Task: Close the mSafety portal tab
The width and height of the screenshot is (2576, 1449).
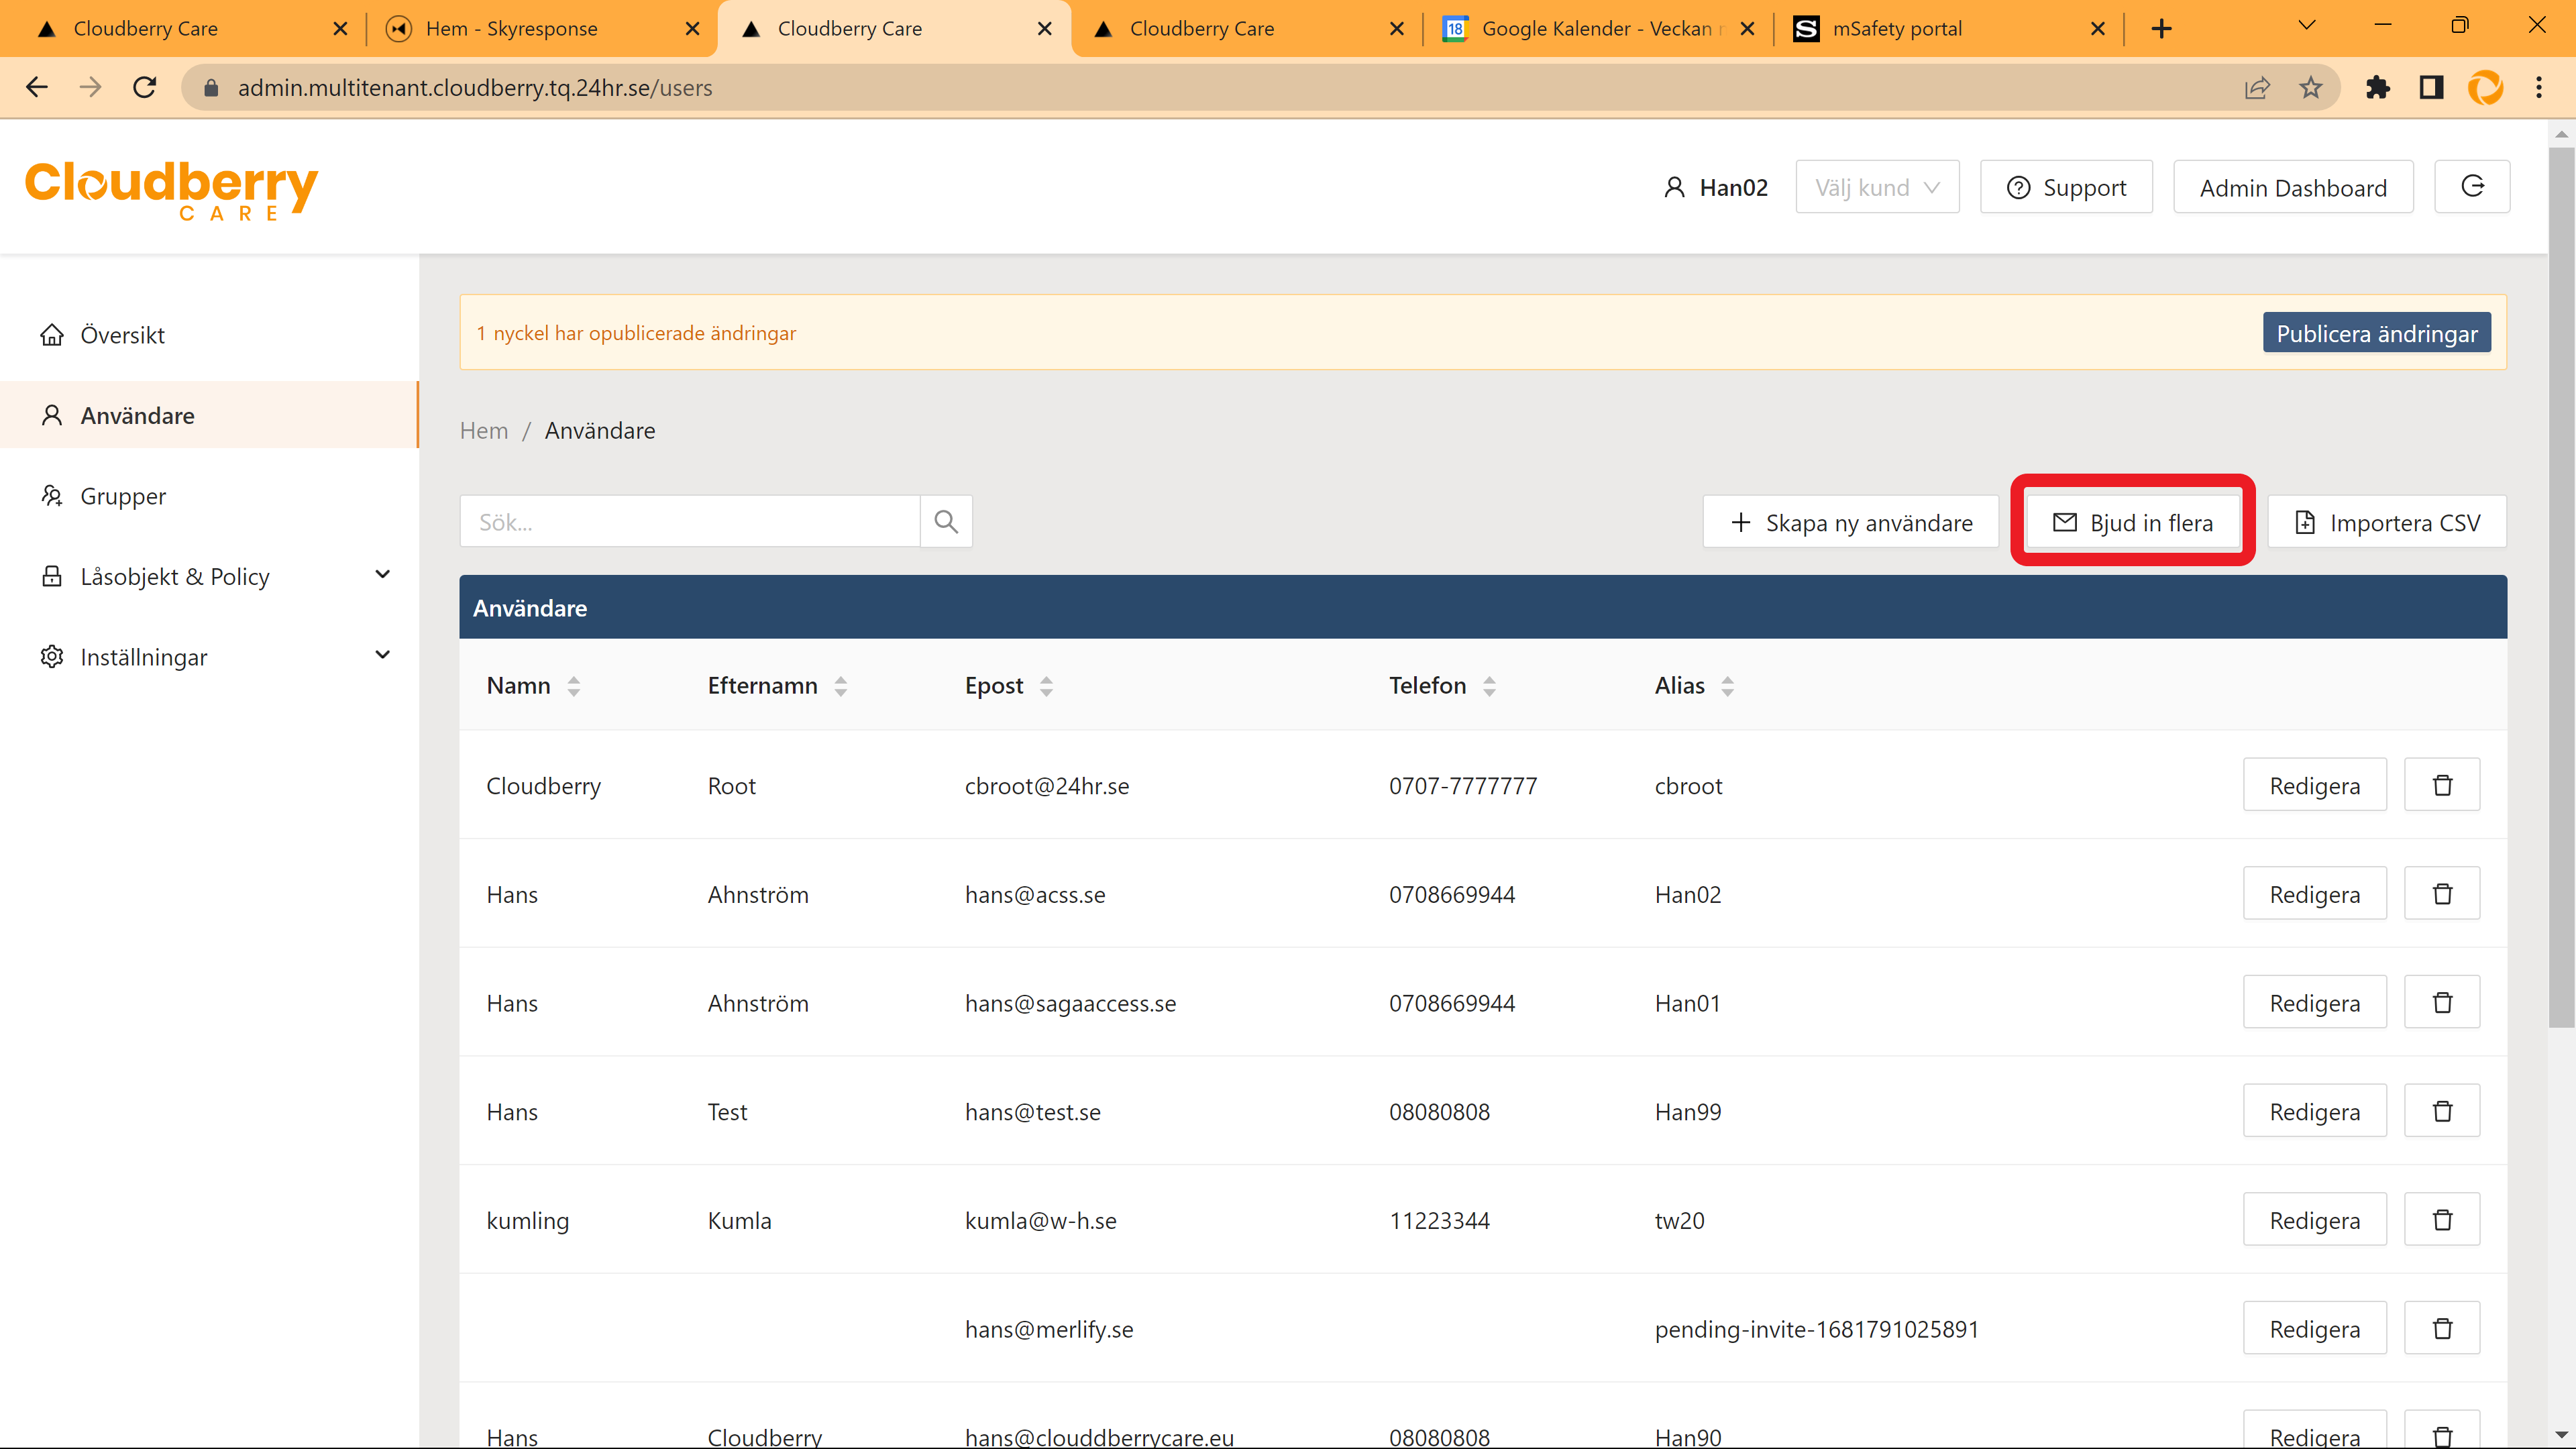Action: 2098,29
